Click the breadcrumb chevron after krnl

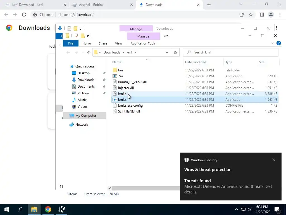pos(135,52)
